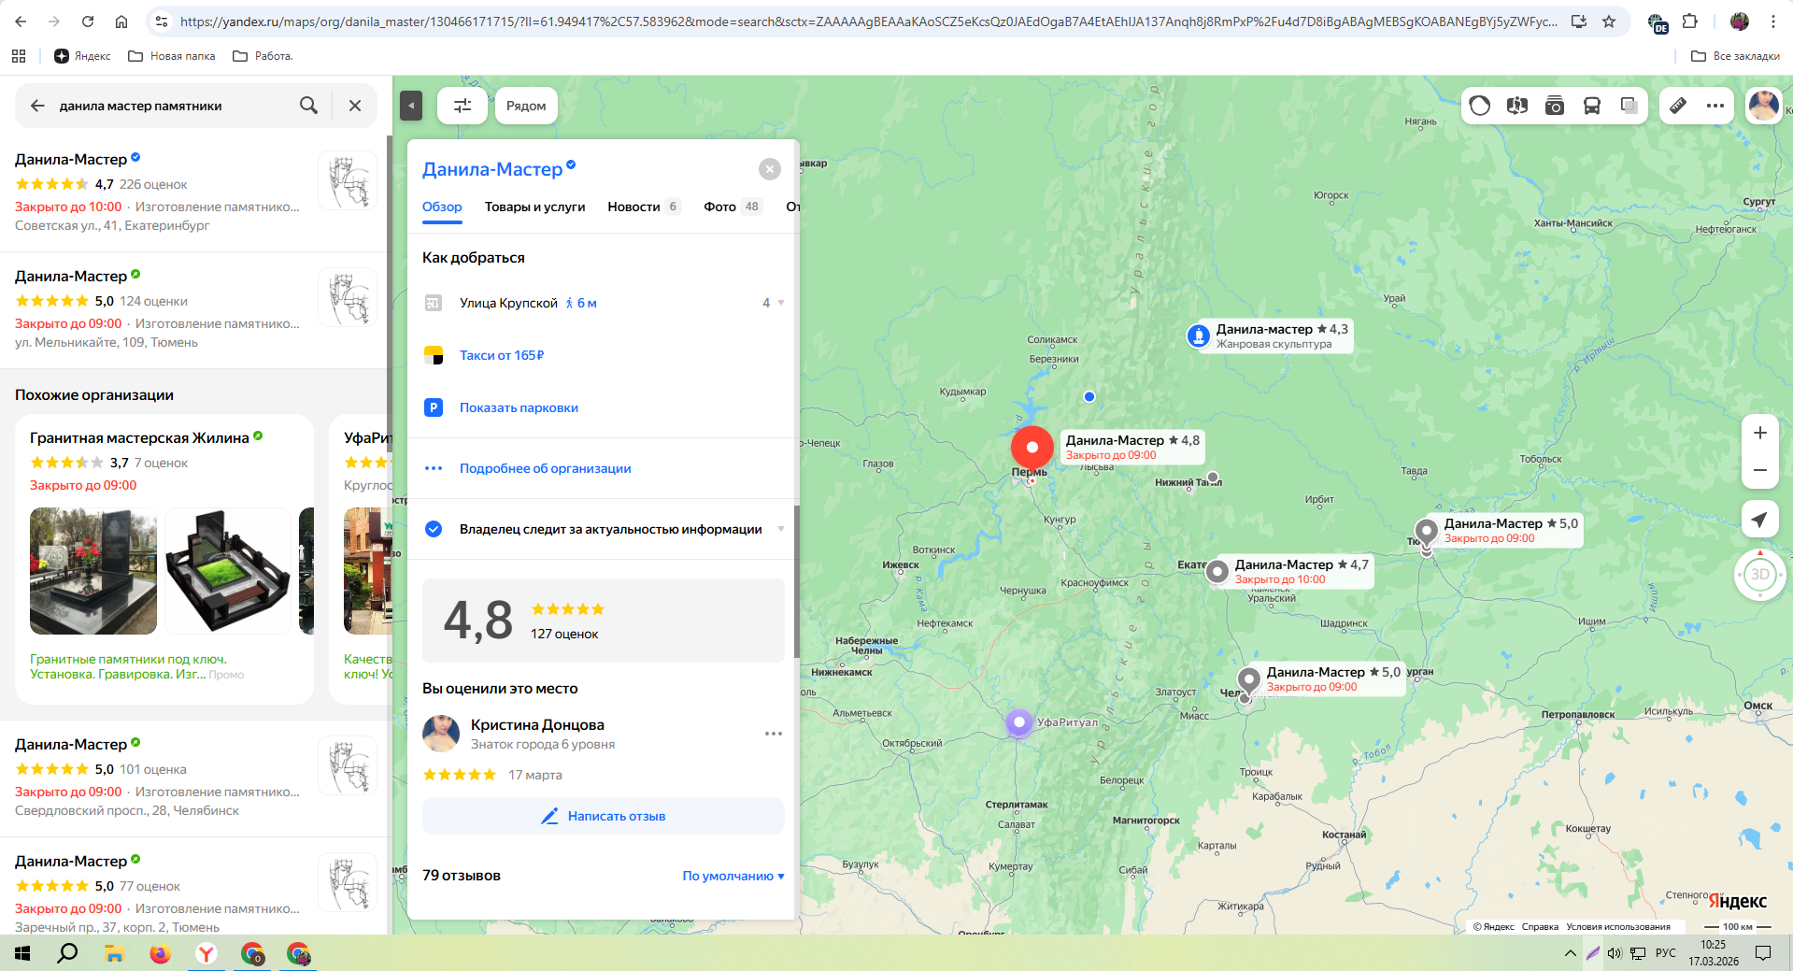Open Такси от 165₽ link
1793x971 pixels.
502,355
